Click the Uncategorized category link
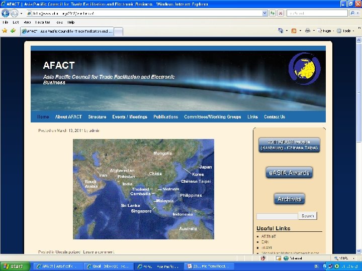This screenshot has width=362, height=271. tap(68, 252)
